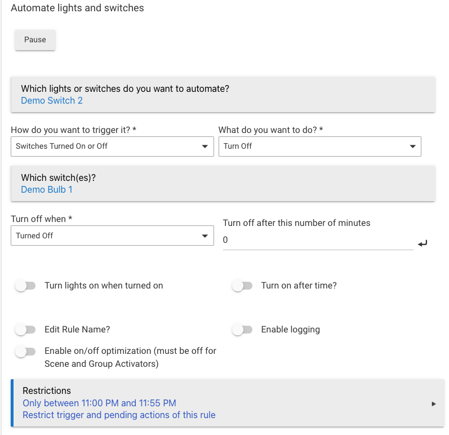Open the 'Turn off when' dropdown
The width and height of the screenshot is (449, 435).
(112, 236)
